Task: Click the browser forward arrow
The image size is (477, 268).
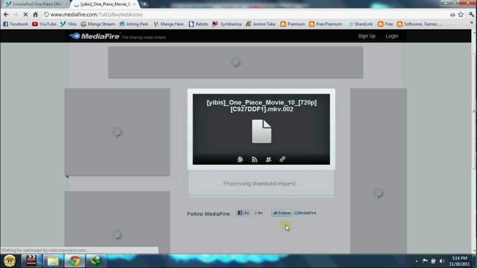Action: [x=16, y=14]
